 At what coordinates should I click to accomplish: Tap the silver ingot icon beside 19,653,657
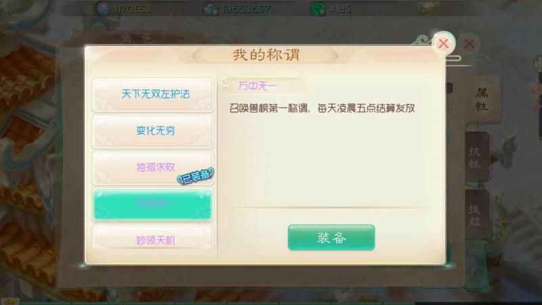click(x=211, y=9)
